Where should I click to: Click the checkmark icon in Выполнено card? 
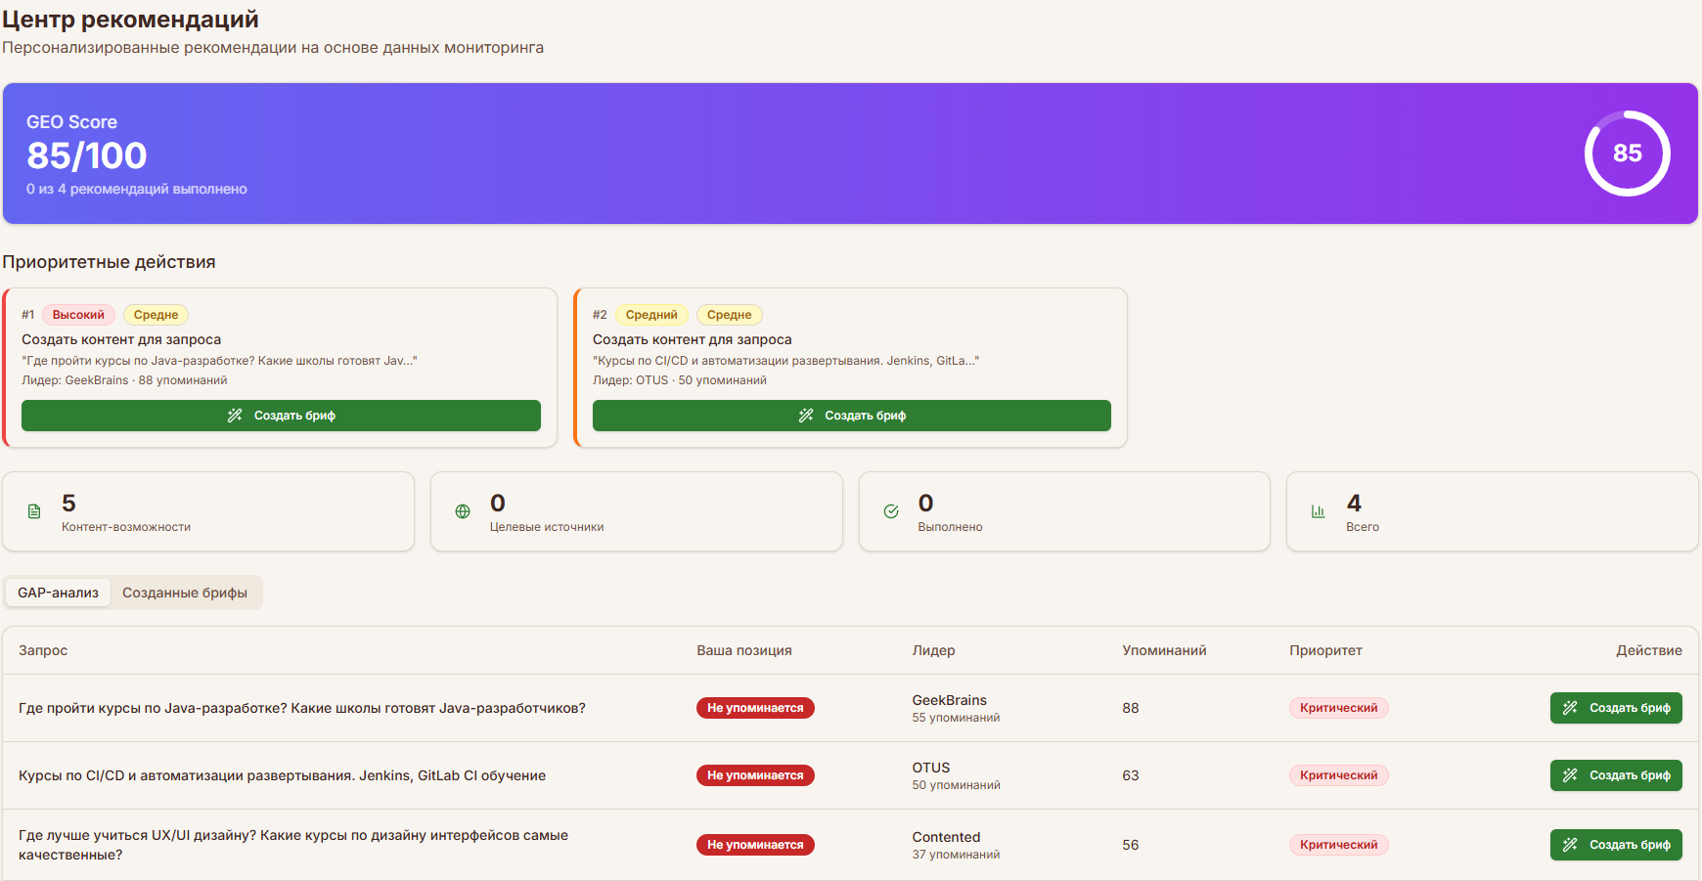[x=891, y=511]
